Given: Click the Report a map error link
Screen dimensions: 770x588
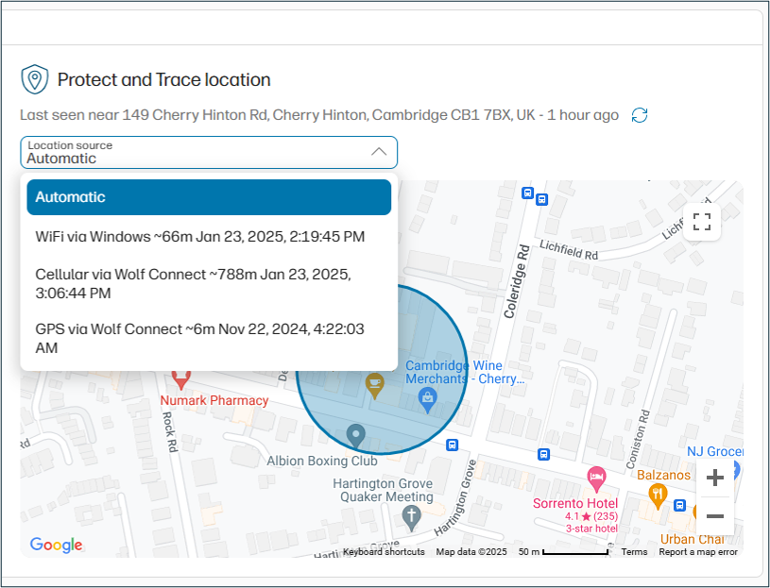Looking at the screenshot, I should pos(698,551).
